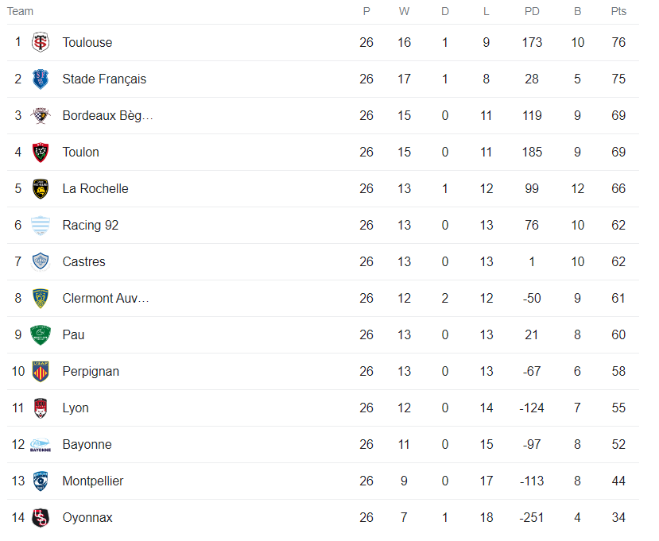Open the Toulouse team name link
This screenshot has height=541, width=659.
[87, 42]
